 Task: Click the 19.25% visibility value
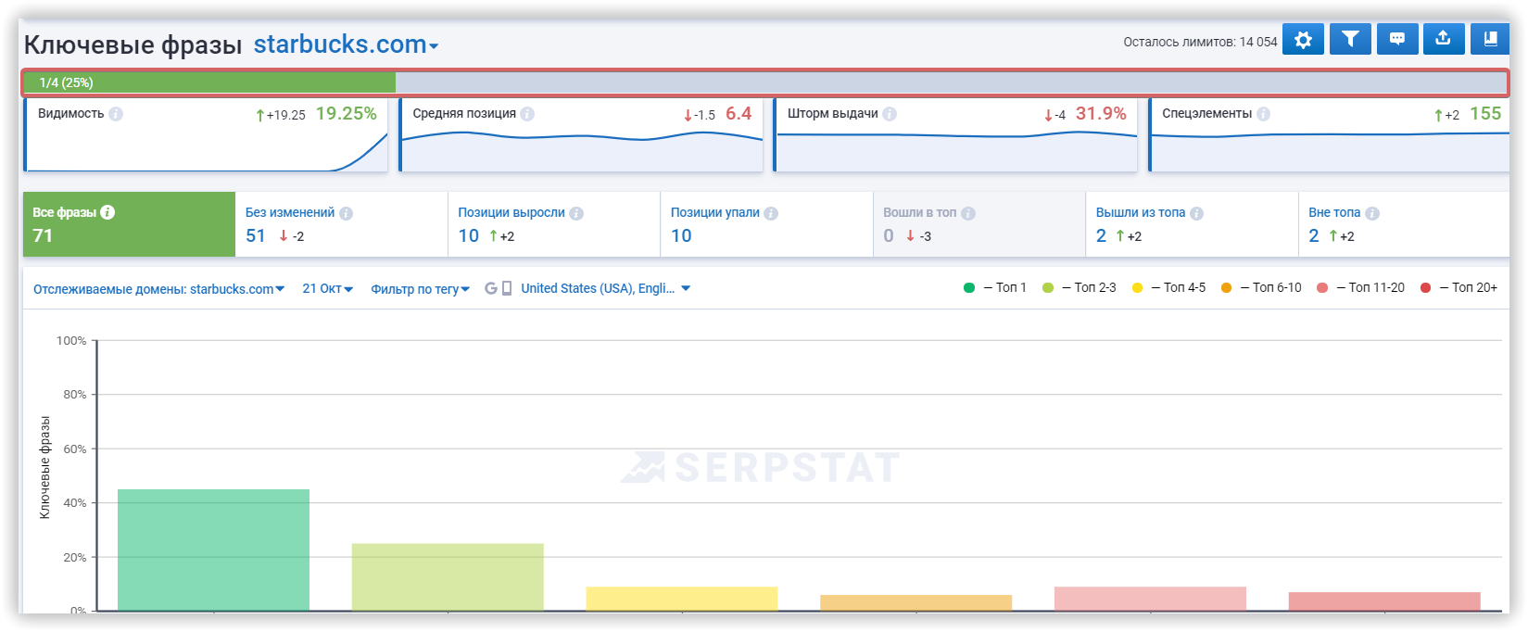(x=347, y=113)
